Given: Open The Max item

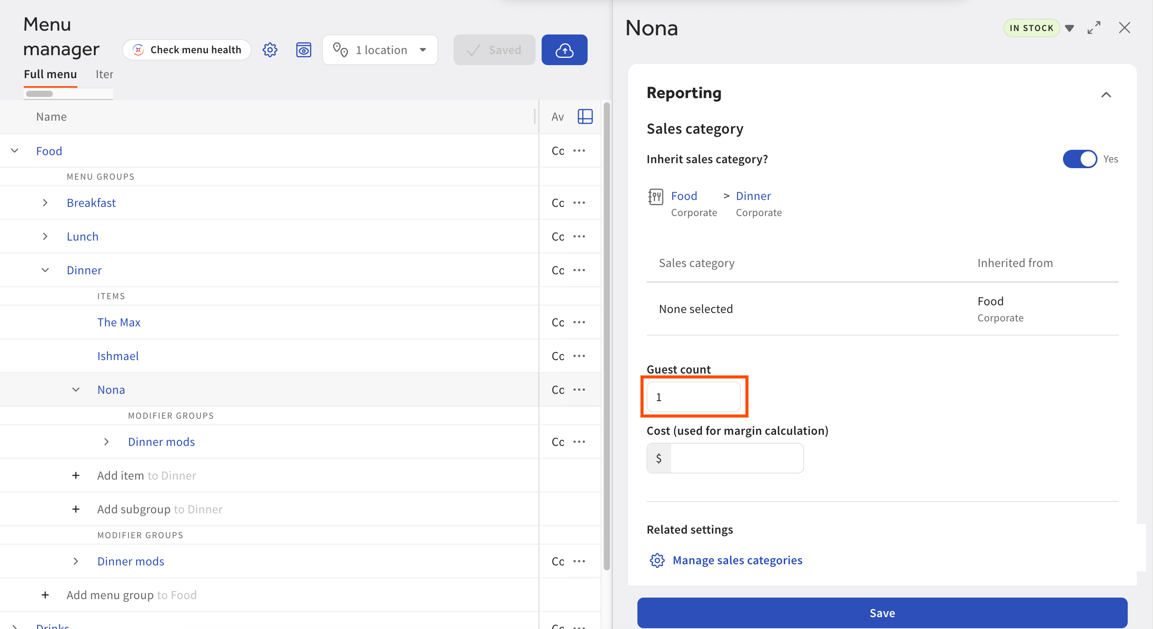Looking at the screenshot, I should 119,322.
